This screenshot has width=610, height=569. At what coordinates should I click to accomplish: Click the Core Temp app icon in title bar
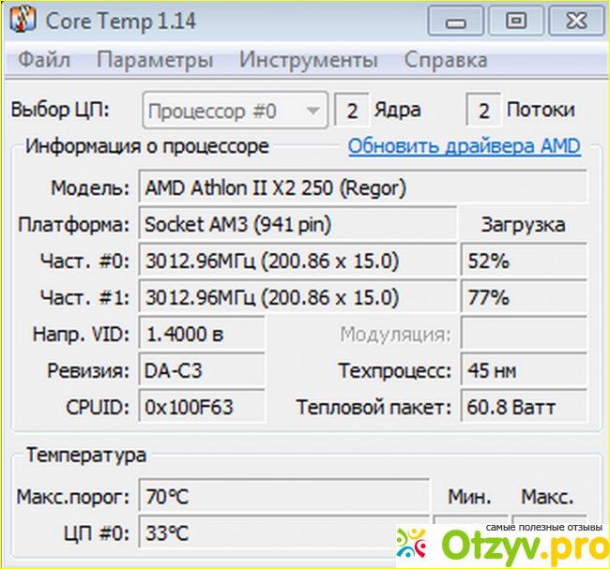click(23, 20)
